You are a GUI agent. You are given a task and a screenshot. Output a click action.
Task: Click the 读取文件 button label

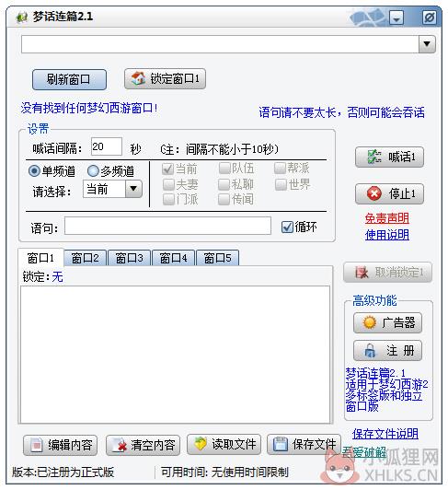234,444
